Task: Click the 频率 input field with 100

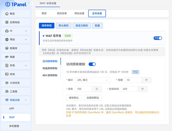Action: (x=83, y=89)
